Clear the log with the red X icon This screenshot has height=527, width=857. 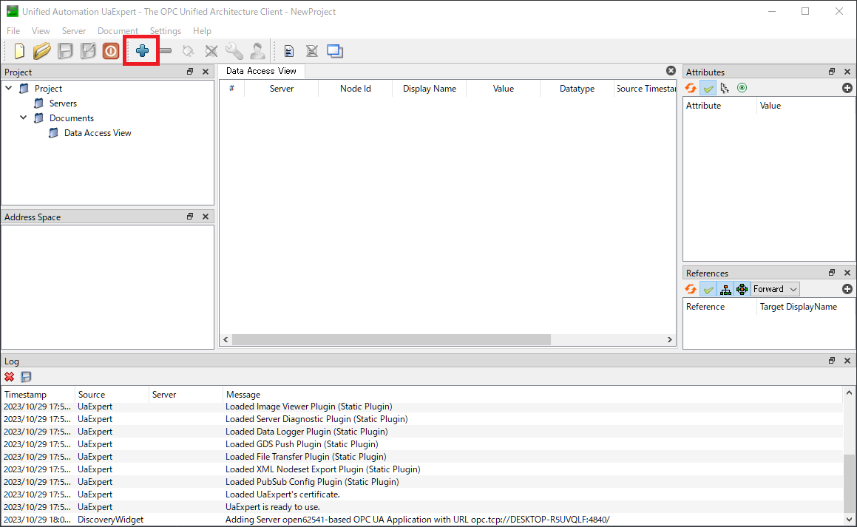[x=10, y=376]
